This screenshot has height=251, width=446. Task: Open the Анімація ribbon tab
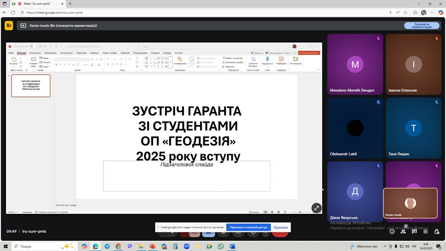click(x=94, y=53)
